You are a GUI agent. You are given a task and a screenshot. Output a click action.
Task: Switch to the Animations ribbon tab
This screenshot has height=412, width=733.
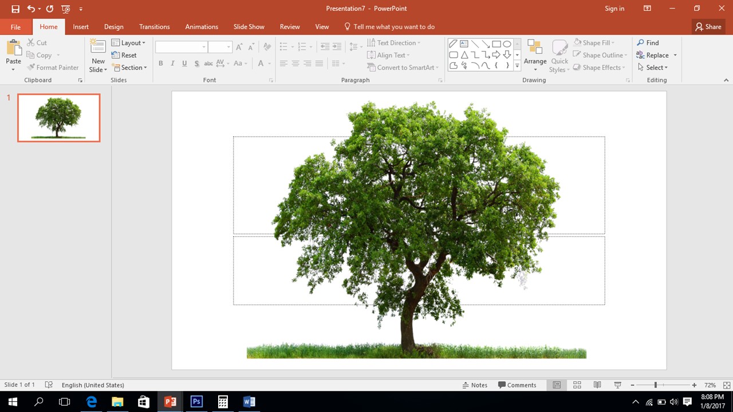201,26
